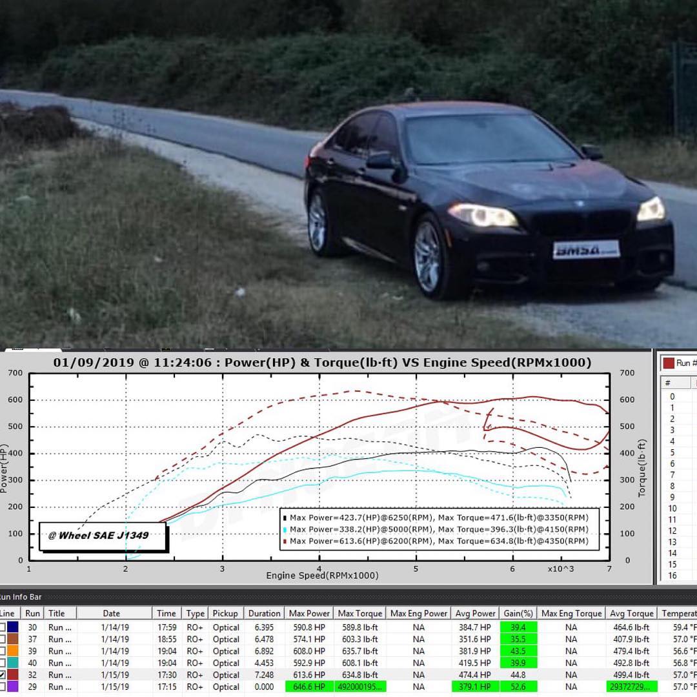Click the orange color swatch for Run 39
This screenshot has width=697, height=697.
(13, 651)
